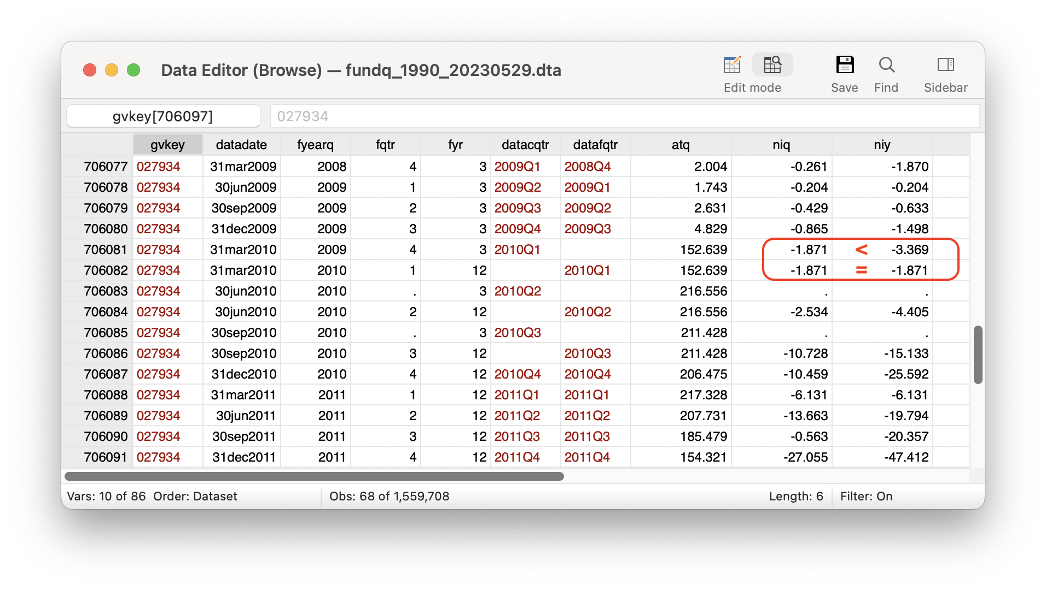Select the datafqtr column header
Screen dimensions: 1046x590
coord(595,145)
